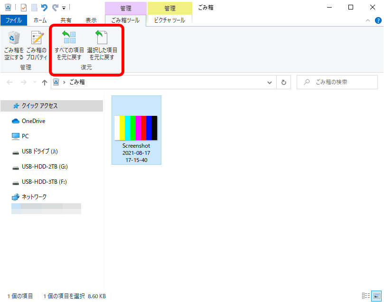Image resolution: width=384 pixels, height=302 pixels.
Task: Switch to the 共有 ribbon tab
Action: 66,20
